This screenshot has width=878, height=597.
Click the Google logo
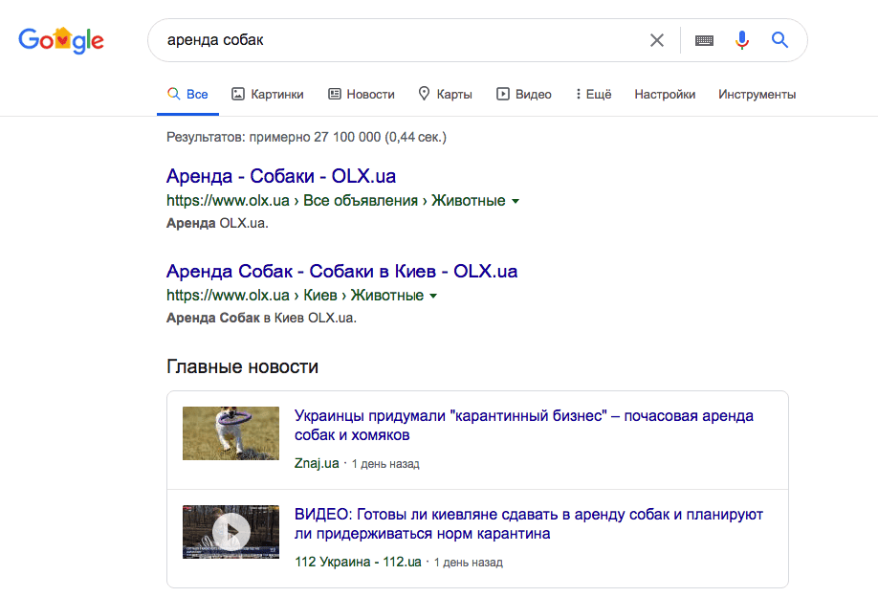click(61, 40)
